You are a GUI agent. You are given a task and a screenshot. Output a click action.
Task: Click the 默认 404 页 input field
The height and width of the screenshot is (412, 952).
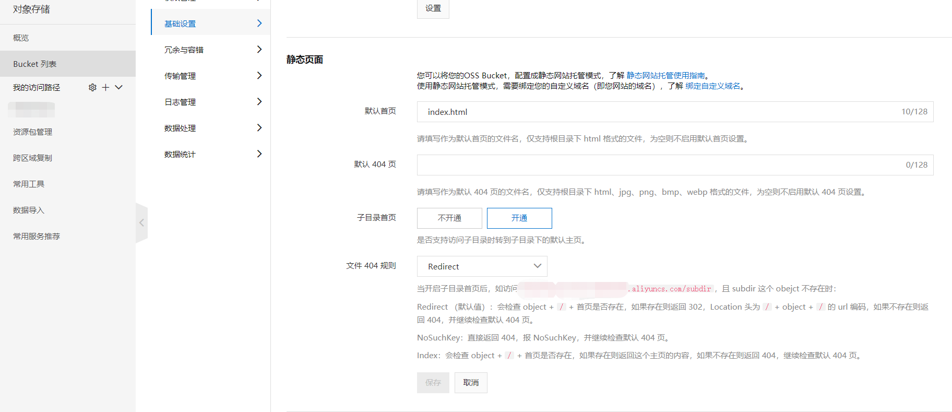[658, 165]
